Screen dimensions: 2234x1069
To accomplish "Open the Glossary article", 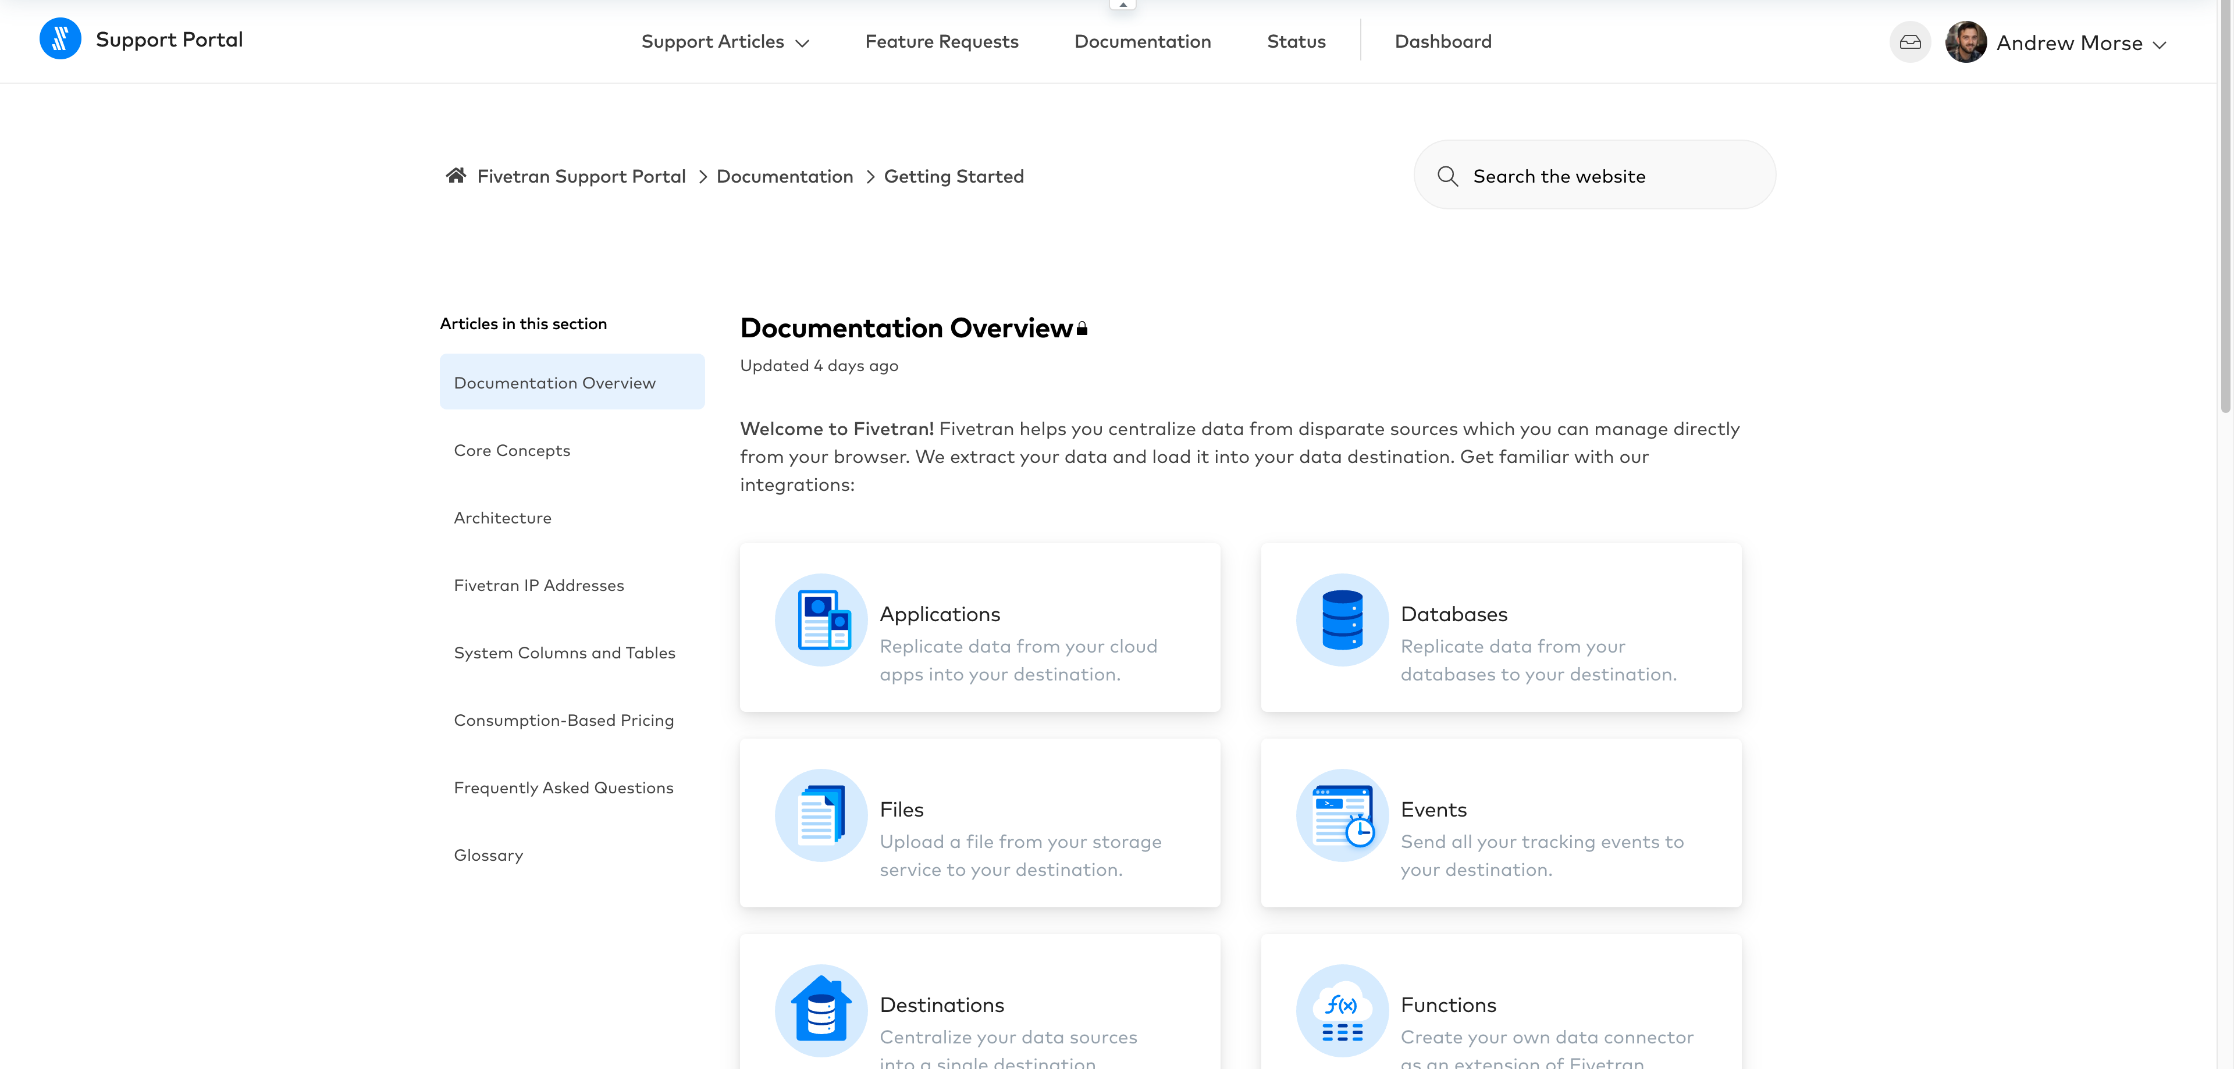I will (488, 856).
